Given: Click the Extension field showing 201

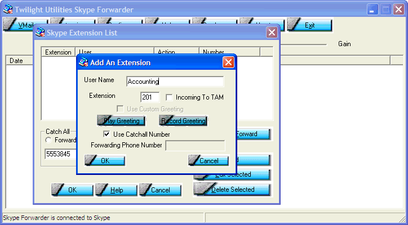Looking at the screenshot, I should (150, 97).
